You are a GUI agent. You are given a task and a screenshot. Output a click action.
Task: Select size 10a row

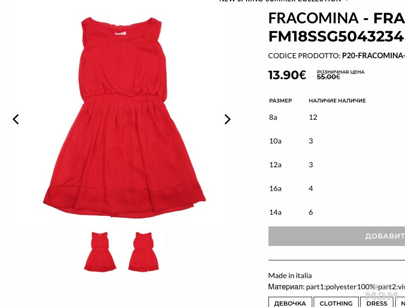[x=336, y=141]
